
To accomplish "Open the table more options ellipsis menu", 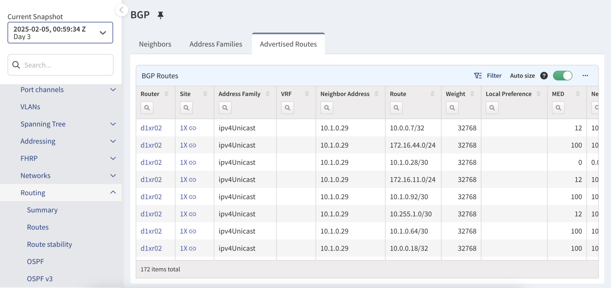I will 585,76.
